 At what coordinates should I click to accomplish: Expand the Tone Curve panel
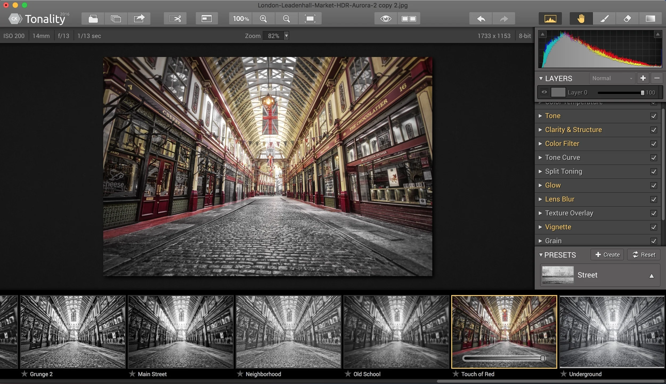pyautogui.click(x=540, y=157)
